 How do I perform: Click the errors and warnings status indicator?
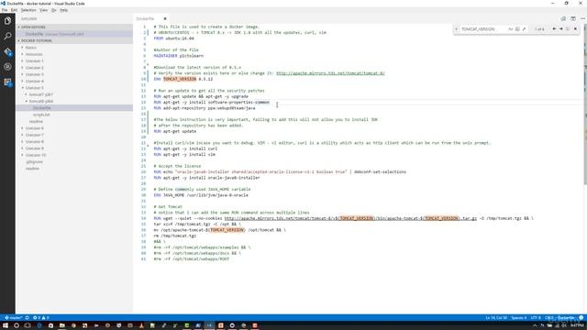pos(40,318)
